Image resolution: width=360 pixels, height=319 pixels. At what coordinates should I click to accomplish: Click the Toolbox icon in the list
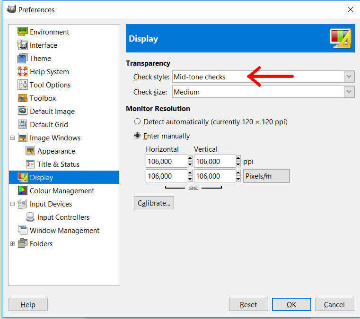point(23,98)
